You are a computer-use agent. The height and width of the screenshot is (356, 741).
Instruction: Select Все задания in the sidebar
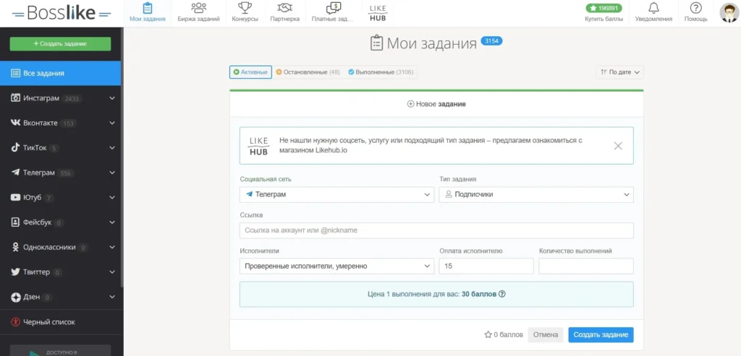61,74
